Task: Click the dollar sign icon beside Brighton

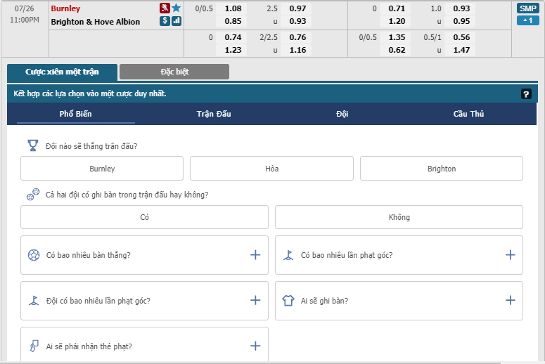Action: 165,21
